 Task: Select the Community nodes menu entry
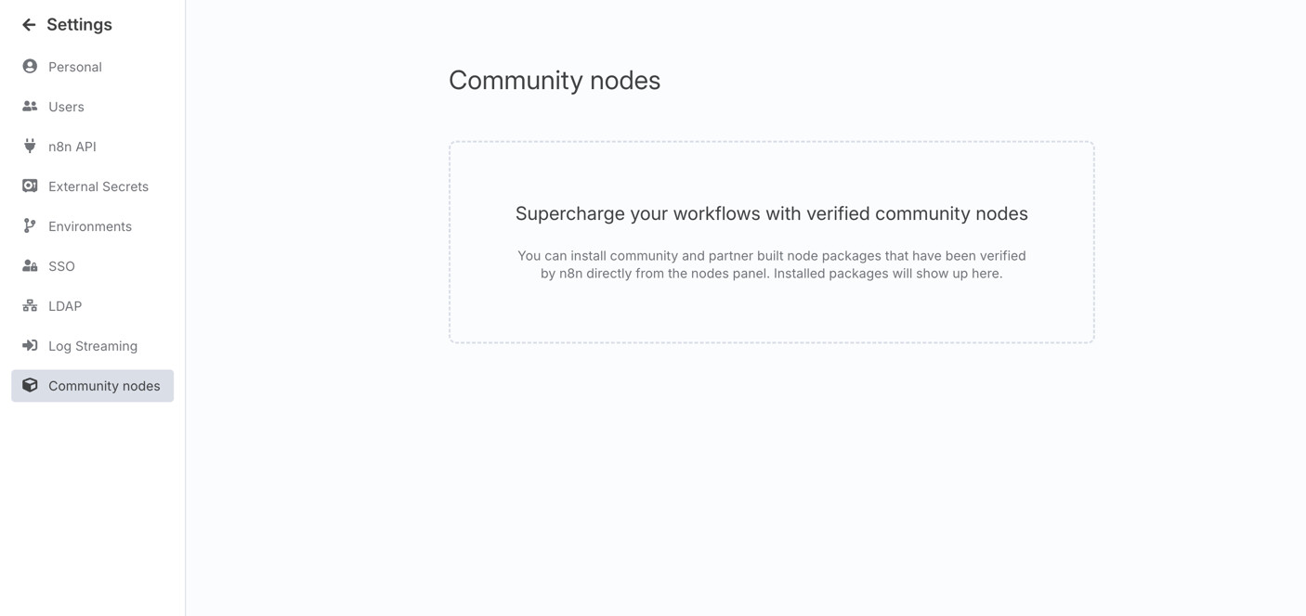coord(93,386)
